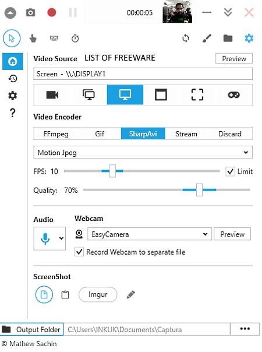Toggle keystrokes overlay keyboard icon
The image size is (262, 352).
[x=54, y=38]
